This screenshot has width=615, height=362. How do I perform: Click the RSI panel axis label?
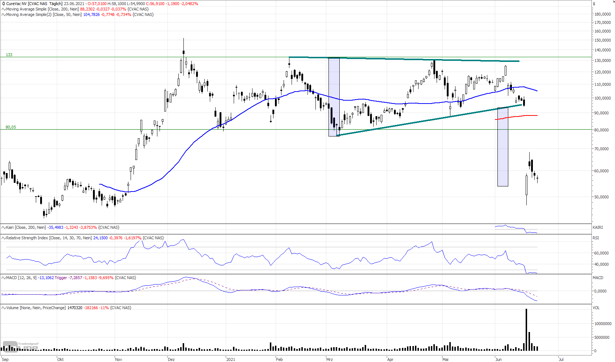pyautogui.click(x=596, y=238)
